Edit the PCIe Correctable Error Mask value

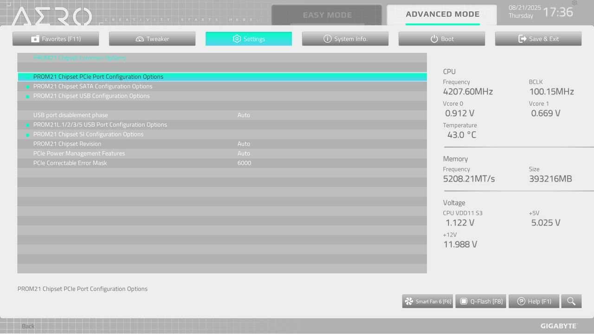tap(244, 163)
